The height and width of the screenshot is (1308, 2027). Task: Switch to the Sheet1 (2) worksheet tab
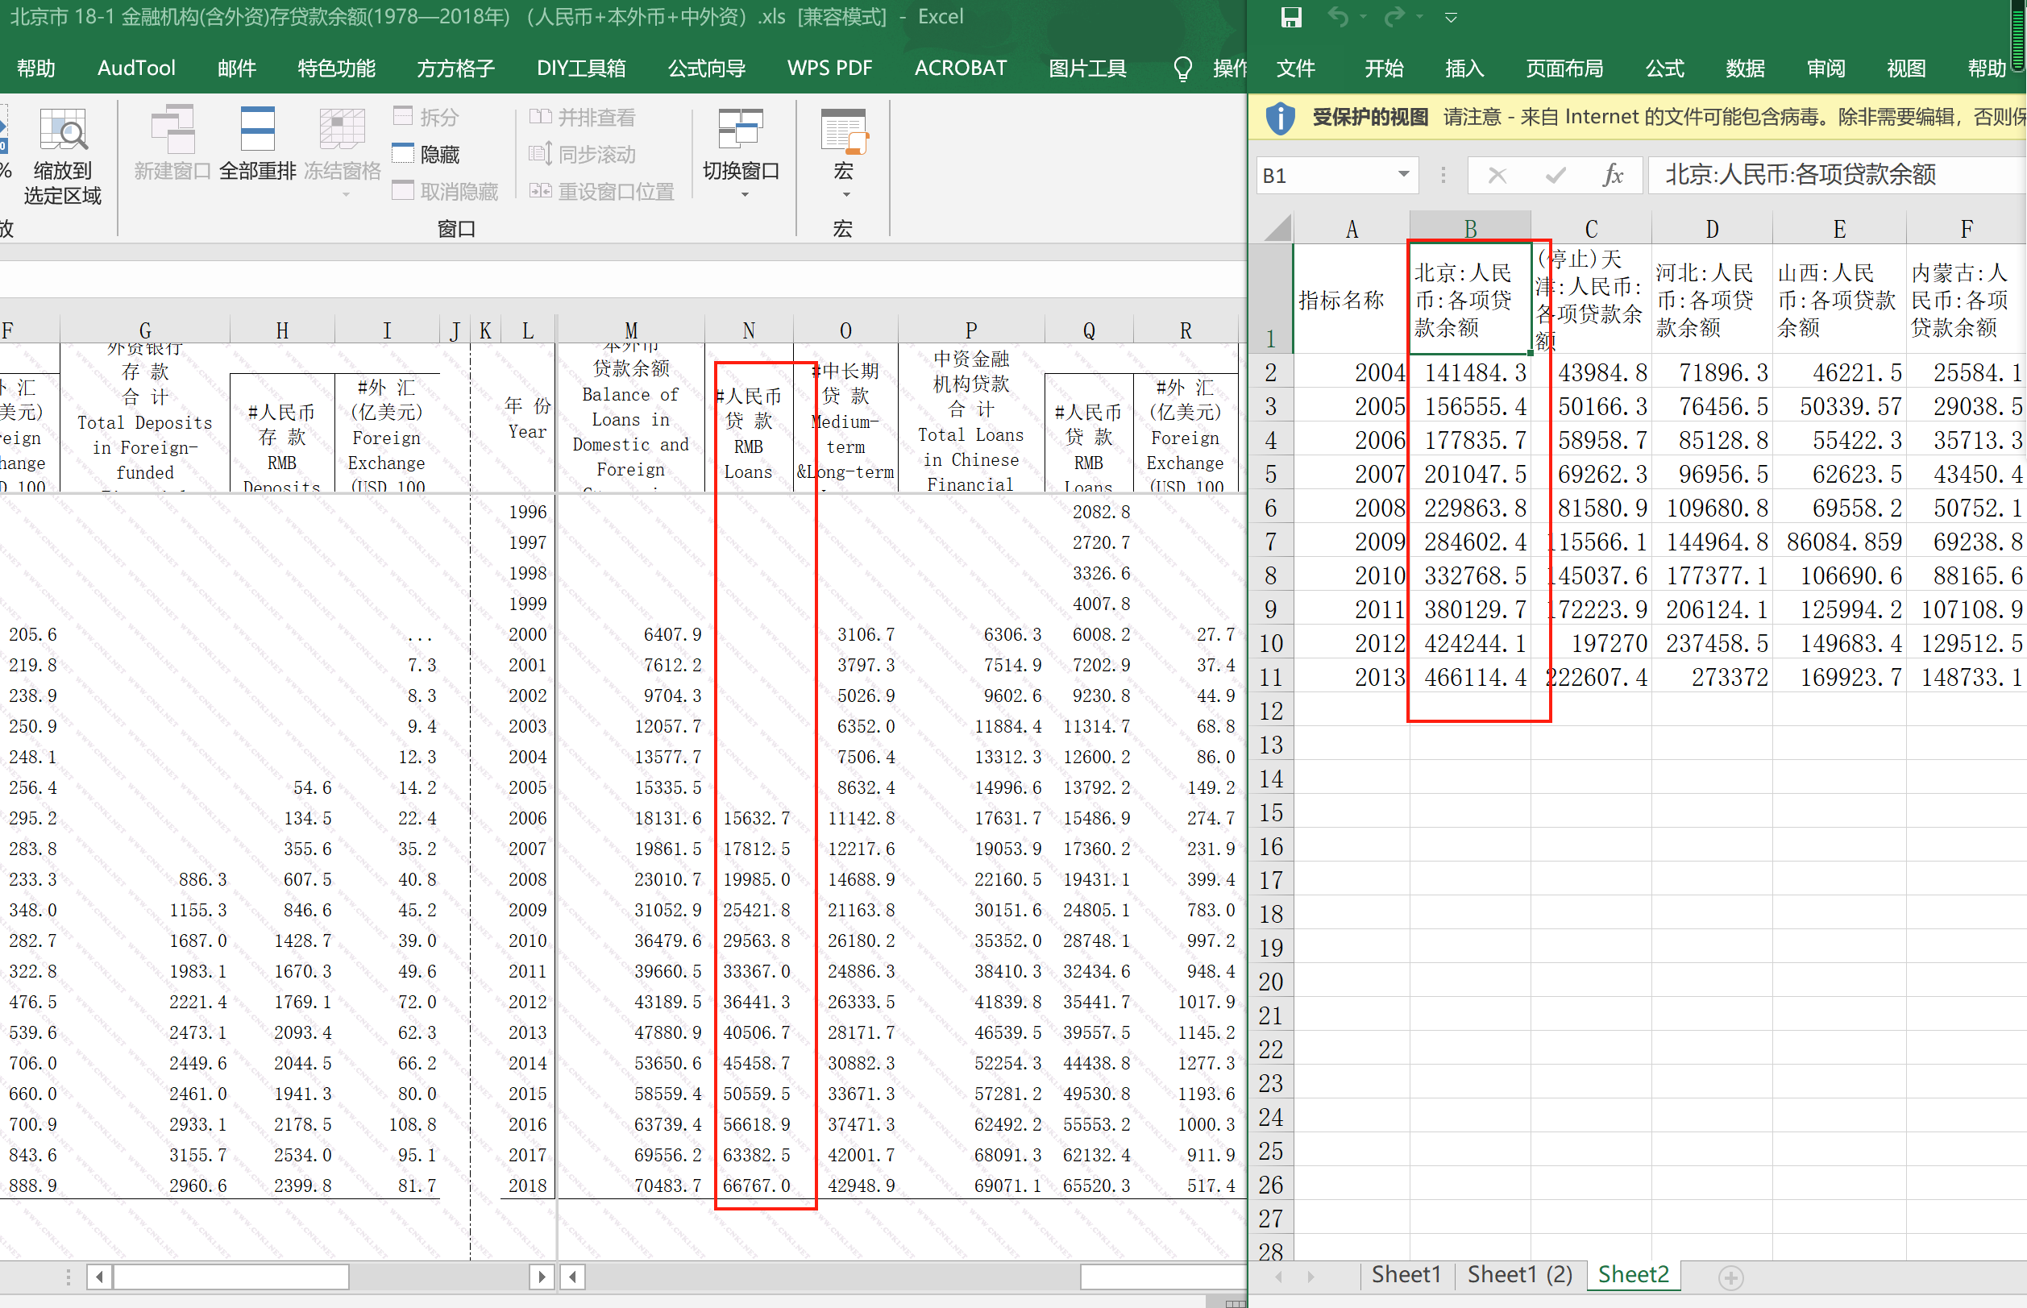pyautogui.click(x=1519, y=1275)
